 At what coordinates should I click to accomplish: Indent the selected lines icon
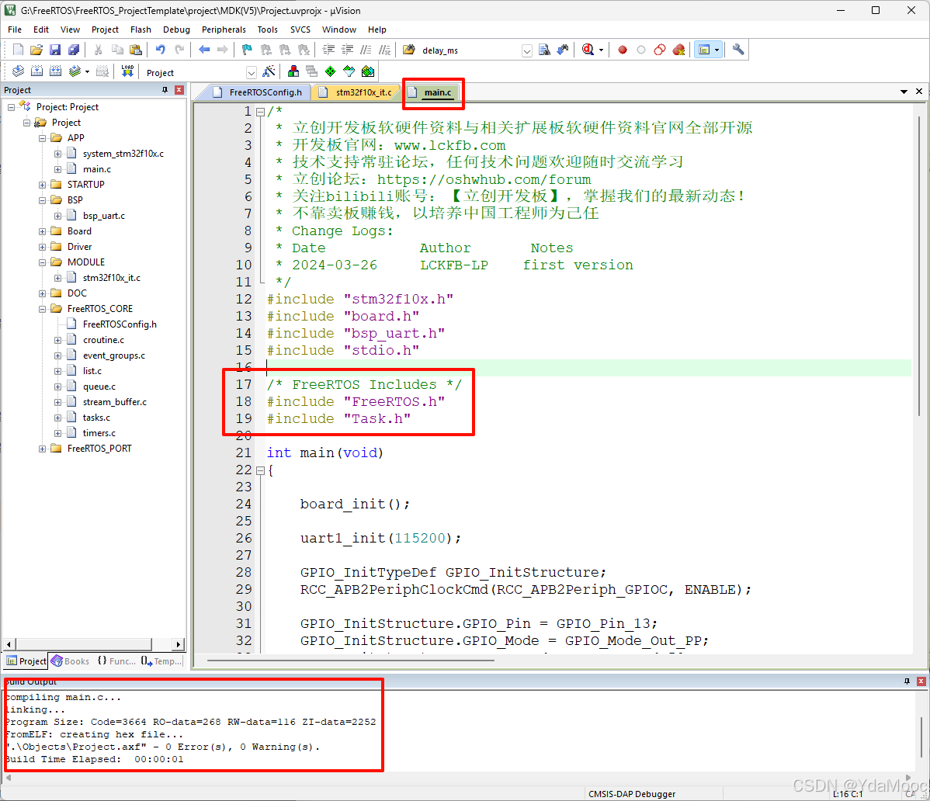point(328,50)
